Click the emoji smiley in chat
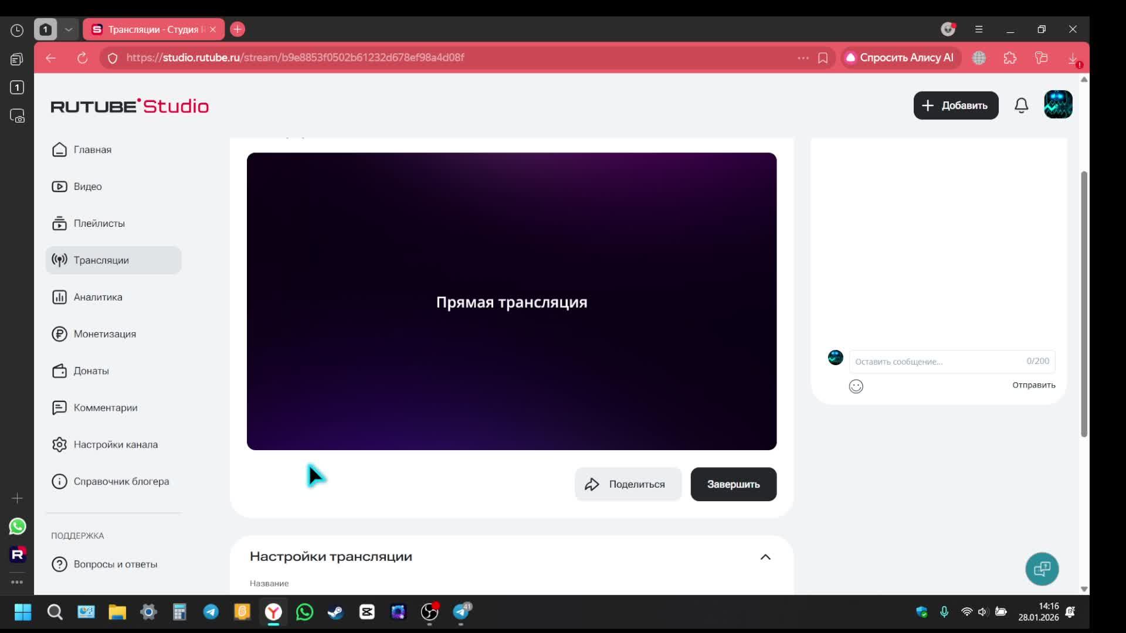 856,386
